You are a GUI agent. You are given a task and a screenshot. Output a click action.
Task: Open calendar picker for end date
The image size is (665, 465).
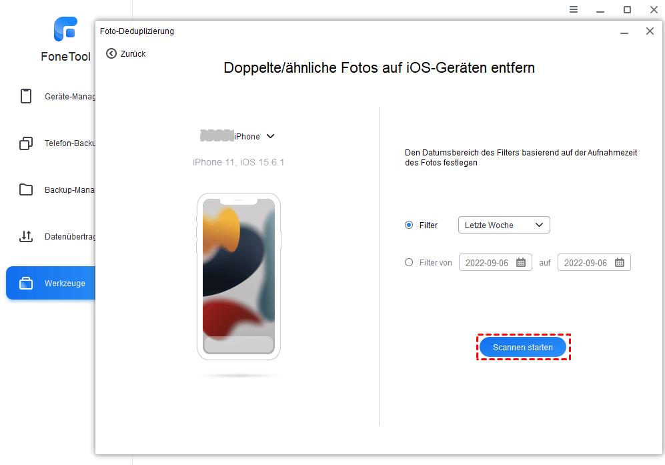620,263
